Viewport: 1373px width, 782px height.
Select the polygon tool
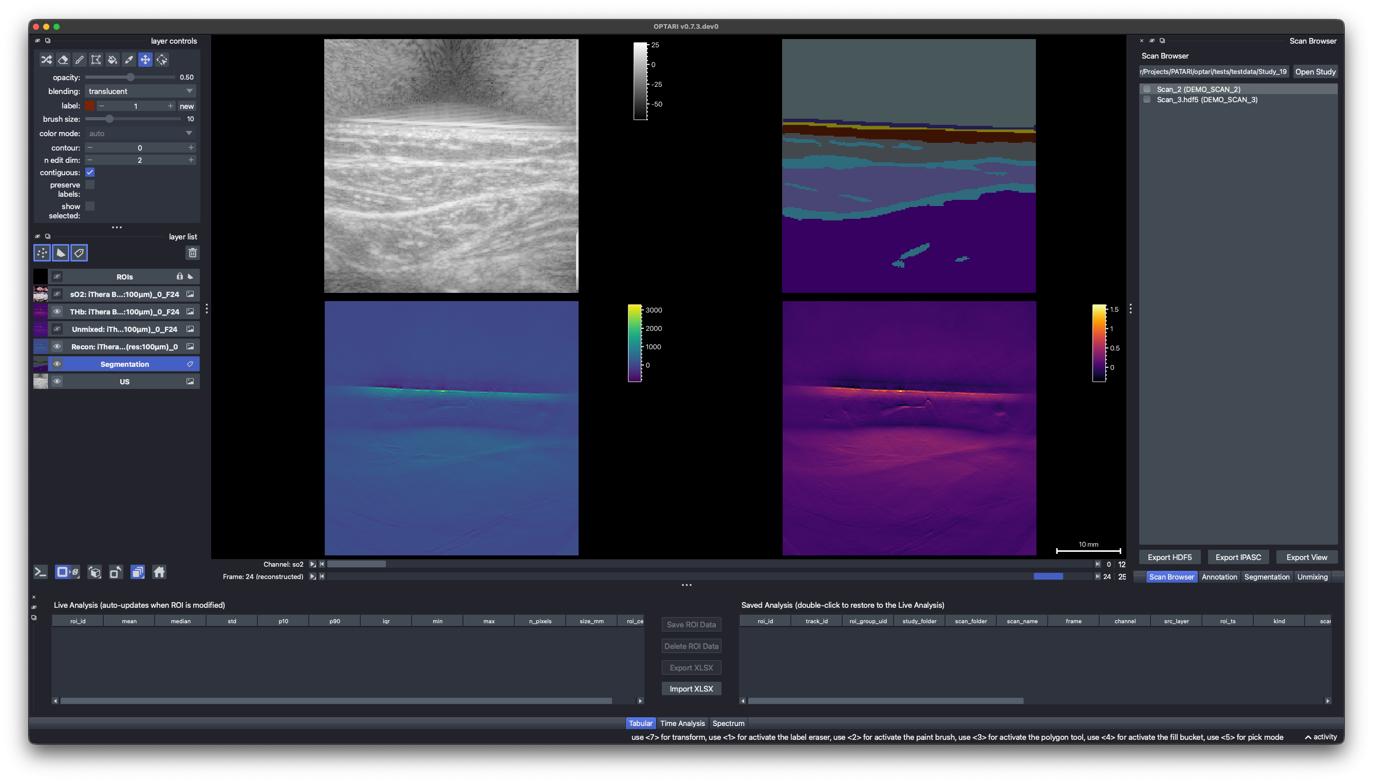96,60
